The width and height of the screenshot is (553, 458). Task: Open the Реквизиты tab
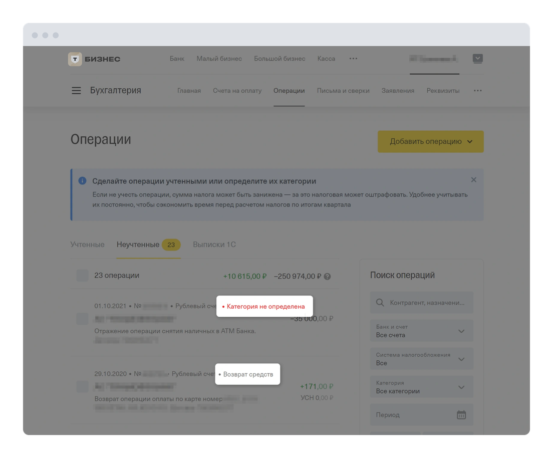click(x=443, y=91)
